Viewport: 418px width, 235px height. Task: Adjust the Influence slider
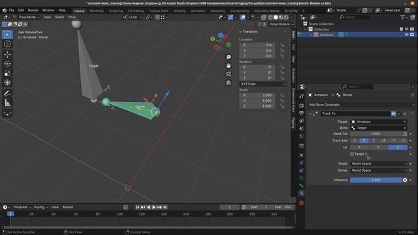click(376, 180)
